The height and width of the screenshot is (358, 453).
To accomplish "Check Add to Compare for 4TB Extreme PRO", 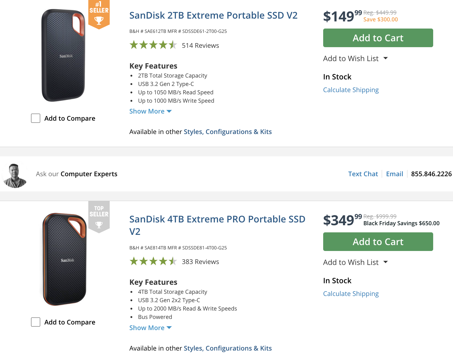I will [x=36, y=322].
